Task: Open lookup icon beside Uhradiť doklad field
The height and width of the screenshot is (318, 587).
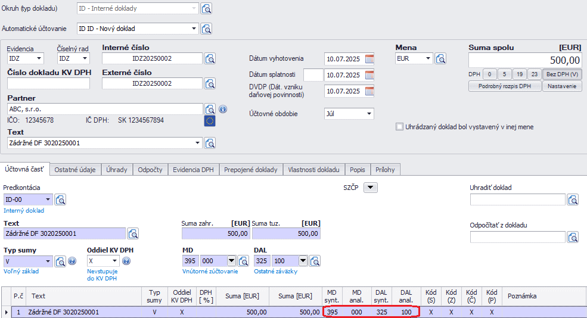Action: coord(573,199)
